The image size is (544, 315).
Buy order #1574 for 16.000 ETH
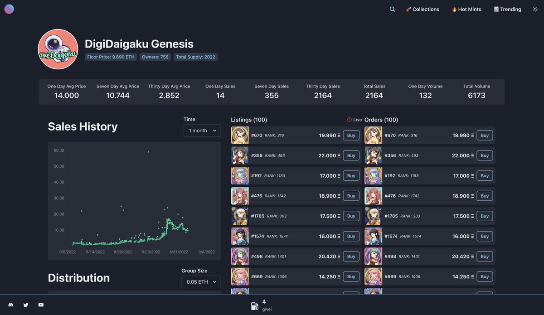point(484,236)
